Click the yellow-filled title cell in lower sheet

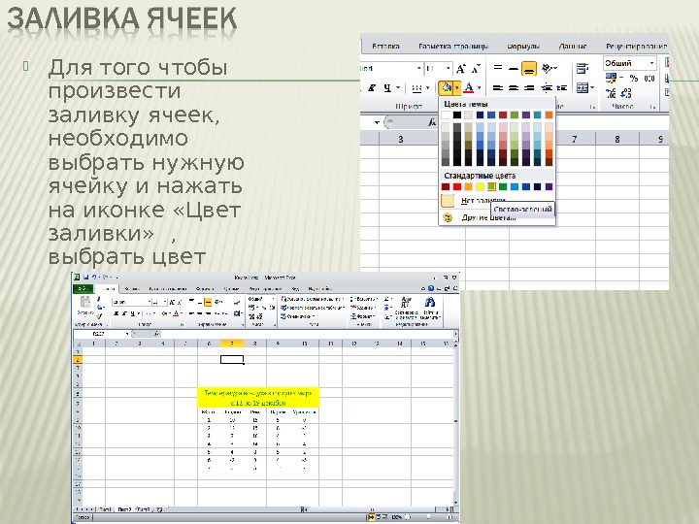point(258,398)
